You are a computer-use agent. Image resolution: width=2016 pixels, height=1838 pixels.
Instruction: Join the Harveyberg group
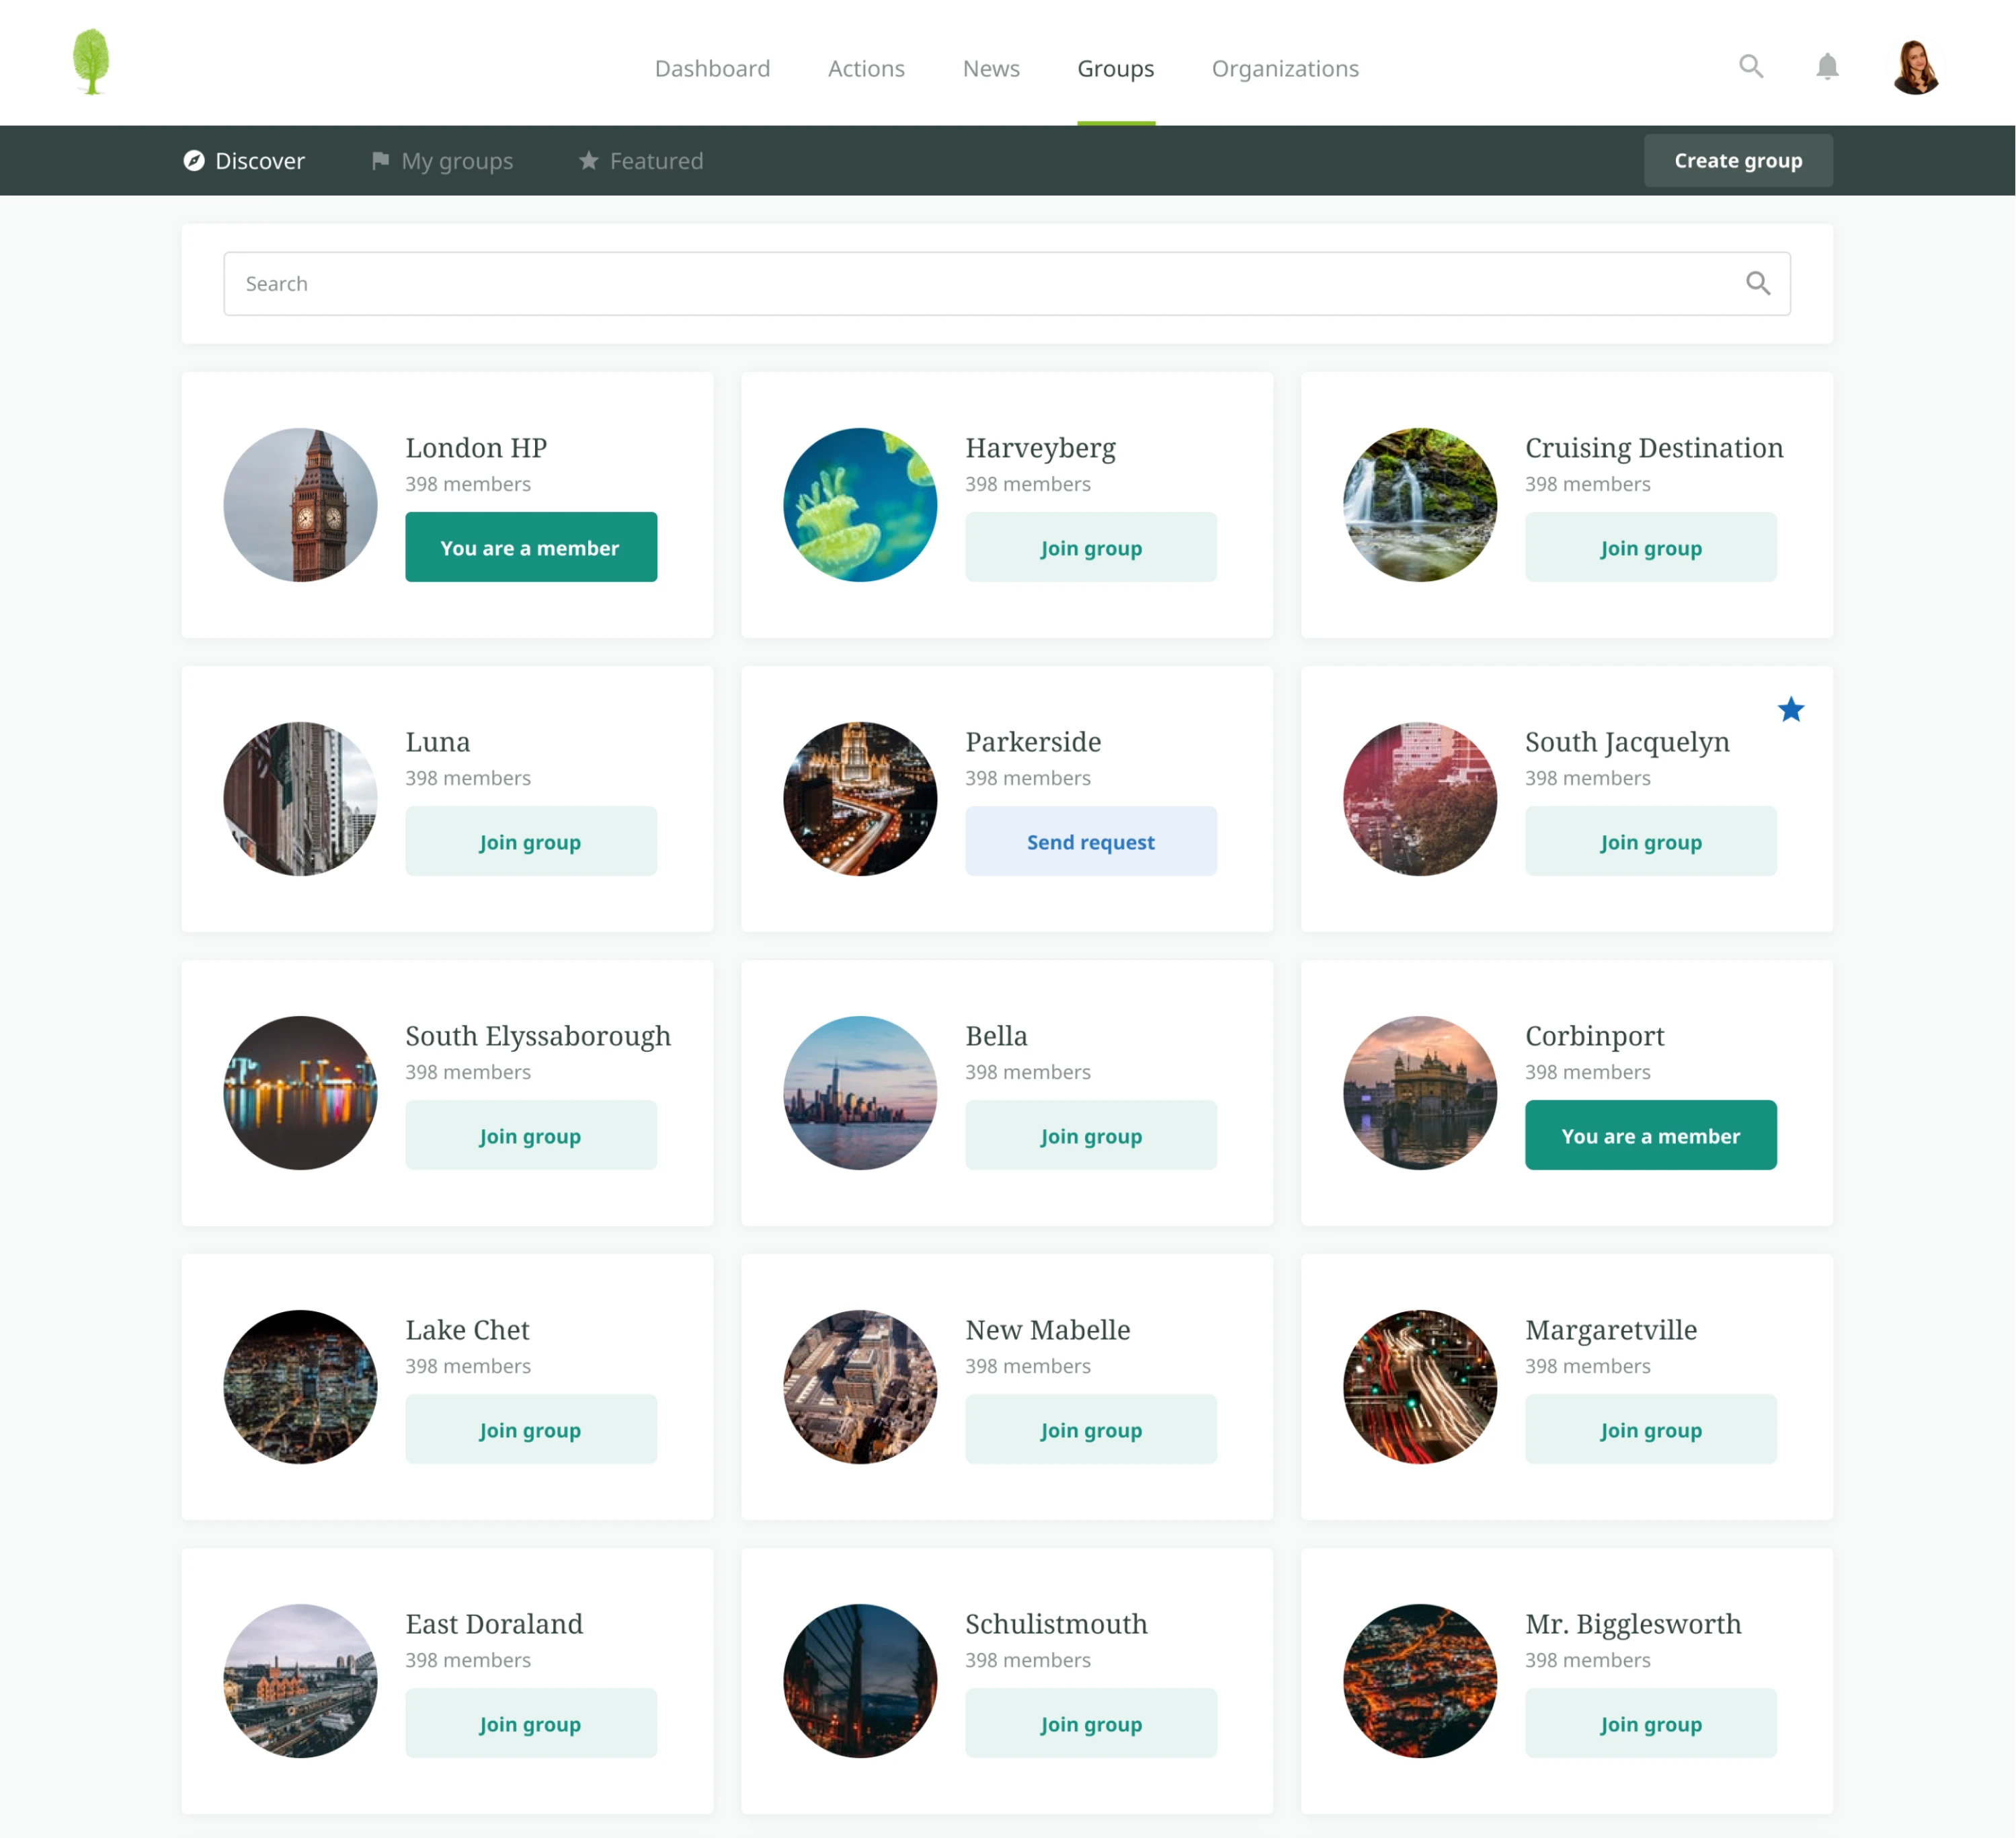[x=1091, y=547]
